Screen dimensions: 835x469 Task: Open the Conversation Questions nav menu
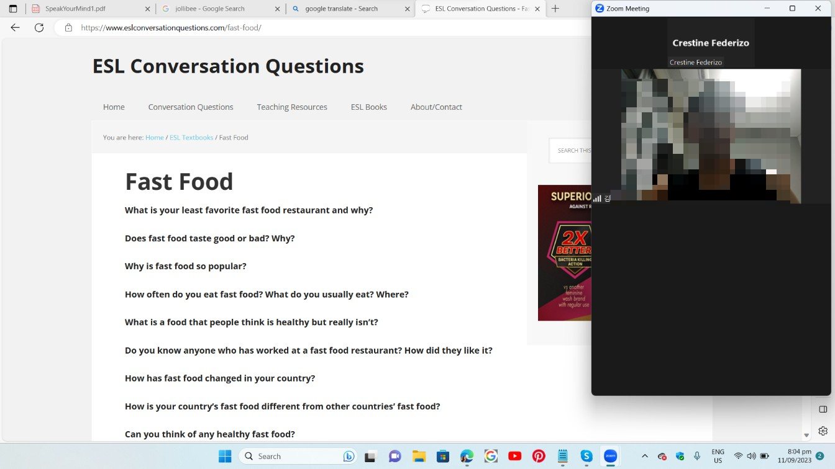(191, 107)
